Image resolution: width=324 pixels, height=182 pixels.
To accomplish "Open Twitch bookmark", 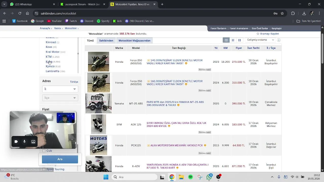I will [x=71, y=21].
